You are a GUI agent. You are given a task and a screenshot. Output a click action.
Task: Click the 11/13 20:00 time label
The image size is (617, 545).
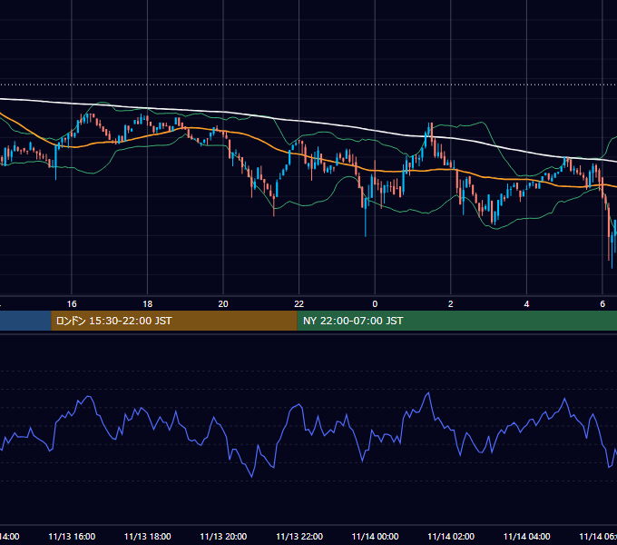pyautogui.click(x=223, y=536)
